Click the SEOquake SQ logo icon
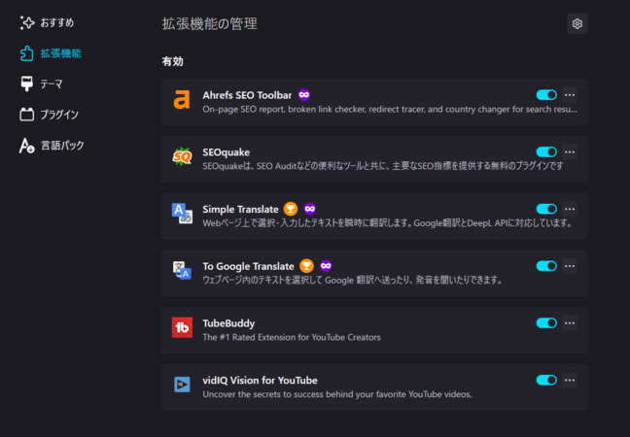Screen dimensions: 630x437 click(x=182, y=156)
